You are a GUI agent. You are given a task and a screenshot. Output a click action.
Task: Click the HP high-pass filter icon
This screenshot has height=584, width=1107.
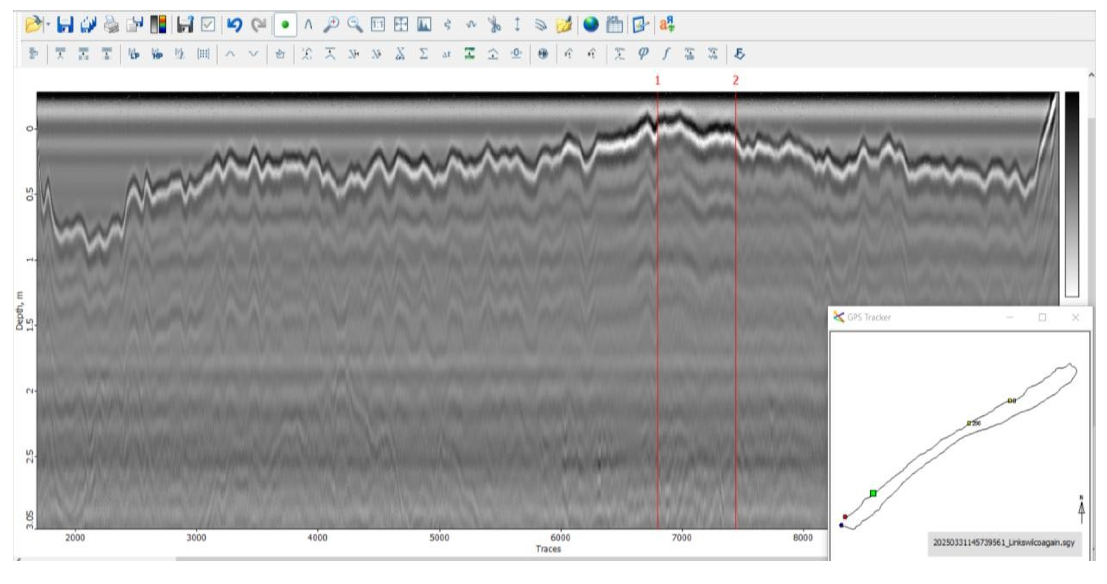coord(157,54)
